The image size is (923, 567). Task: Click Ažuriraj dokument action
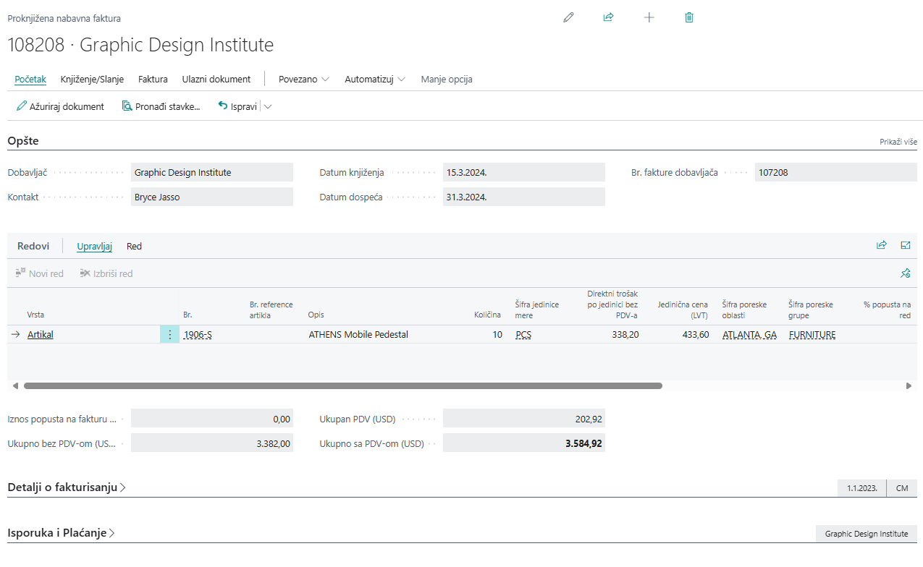pos(60,106)
